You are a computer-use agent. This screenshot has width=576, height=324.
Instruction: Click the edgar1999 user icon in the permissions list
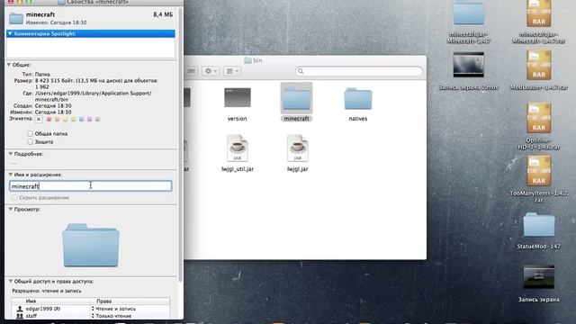click(x=20, y=309)
